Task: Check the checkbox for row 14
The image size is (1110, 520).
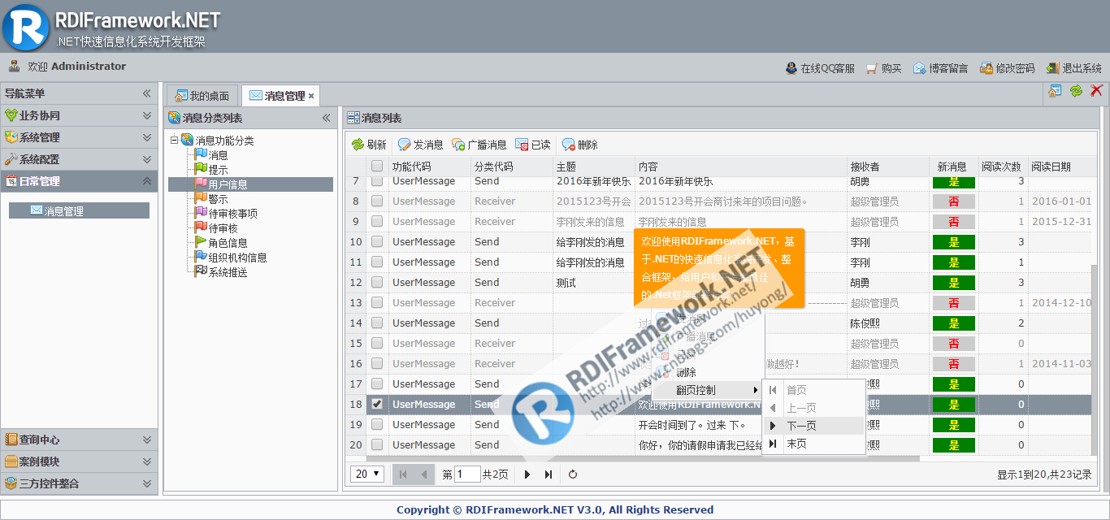Action: [x=377, y=323]
